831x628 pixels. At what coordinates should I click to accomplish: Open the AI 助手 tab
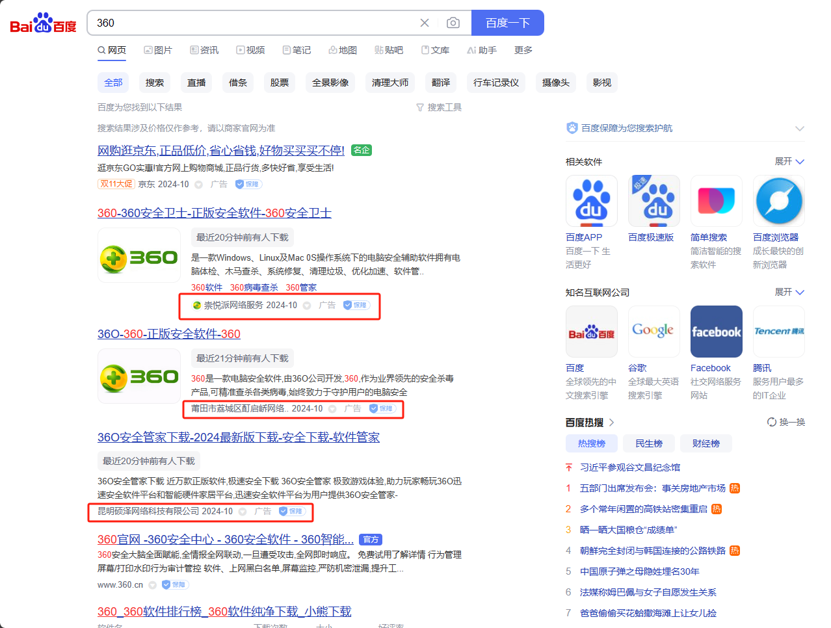(482, 50)
